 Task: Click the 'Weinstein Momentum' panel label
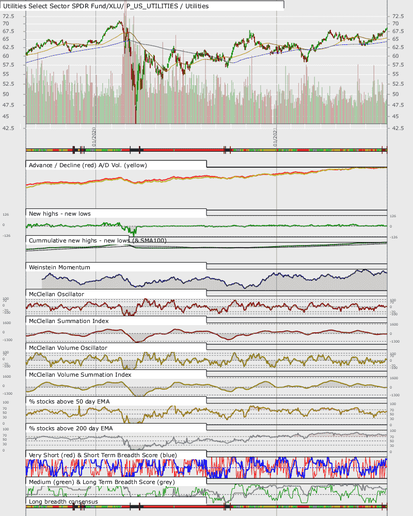pyautogui.click(x=59, y=267)
